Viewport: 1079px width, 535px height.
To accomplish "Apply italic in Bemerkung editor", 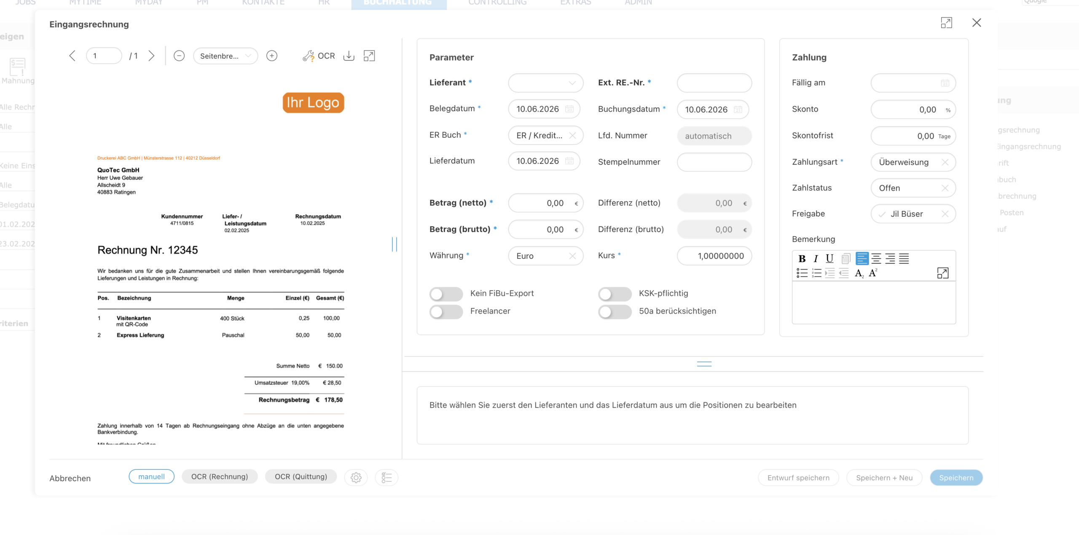I will 816,258.
